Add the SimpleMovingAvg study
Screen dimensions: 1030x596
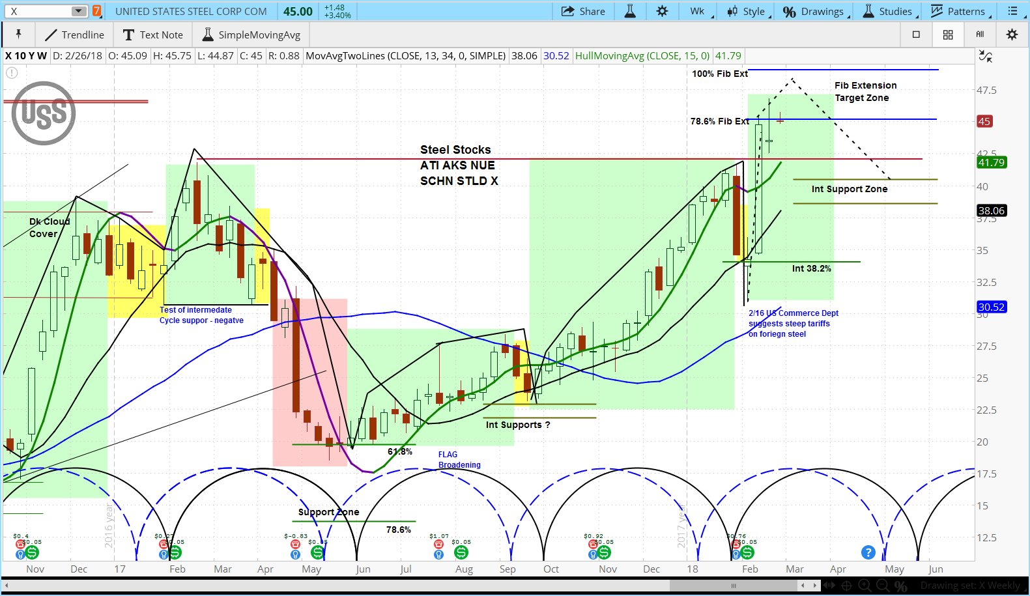click(x=251, y=35)
